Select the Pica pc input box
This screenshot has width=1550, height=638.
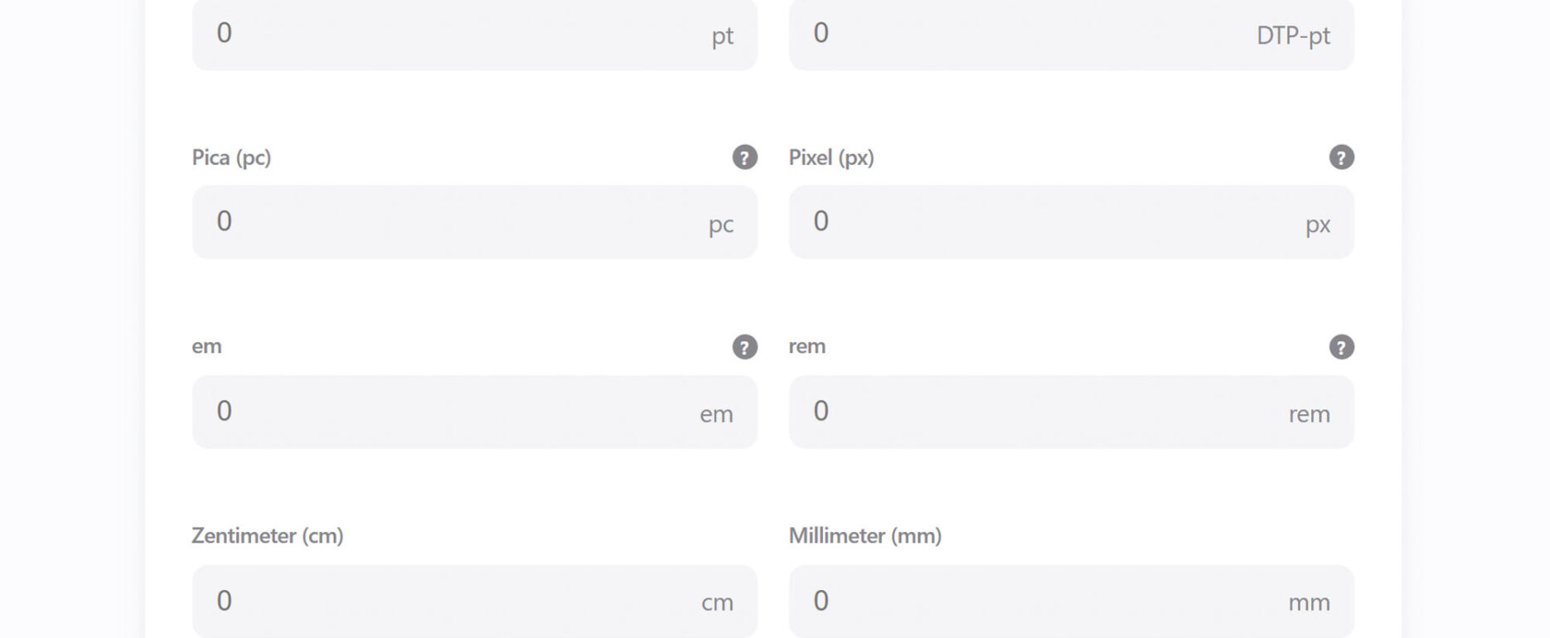448,222
